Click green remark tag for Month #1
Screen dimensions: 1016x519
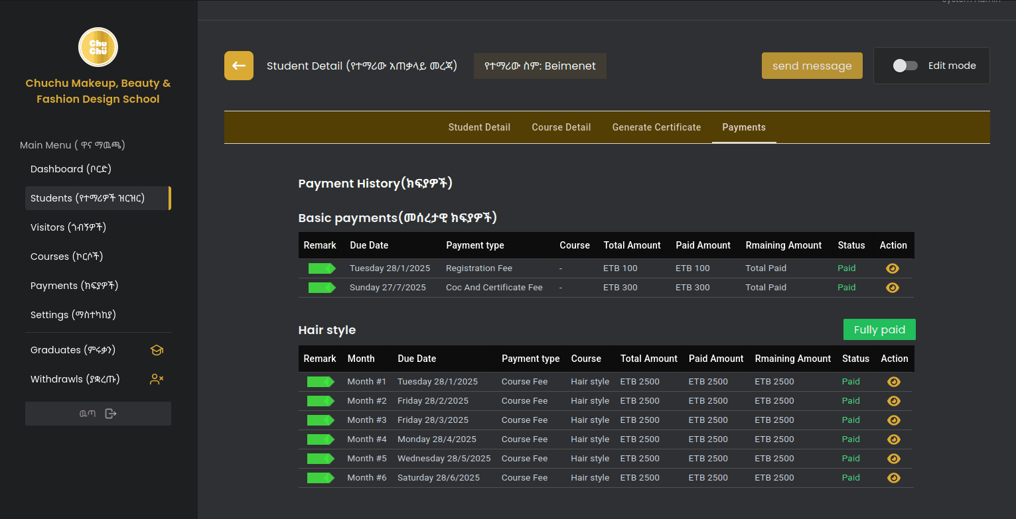coord(321,382)
